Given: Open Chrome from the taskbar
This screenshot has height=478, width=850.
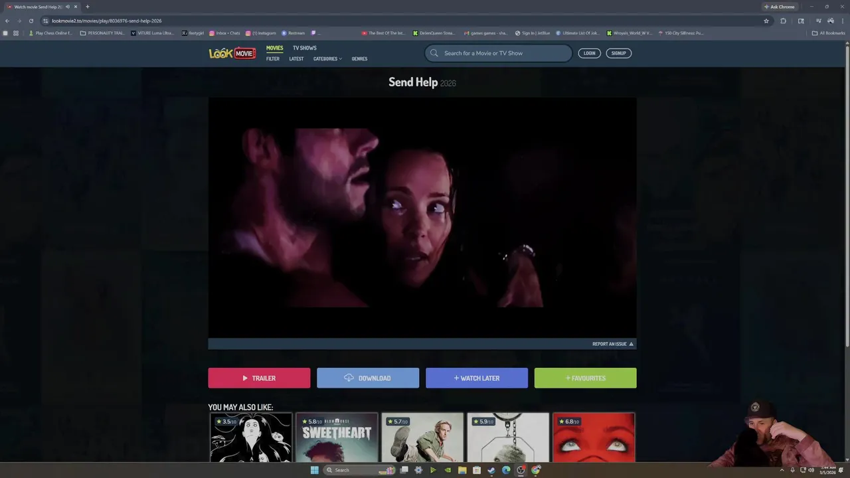Looking at the screenshot, I should coord(535,470).
